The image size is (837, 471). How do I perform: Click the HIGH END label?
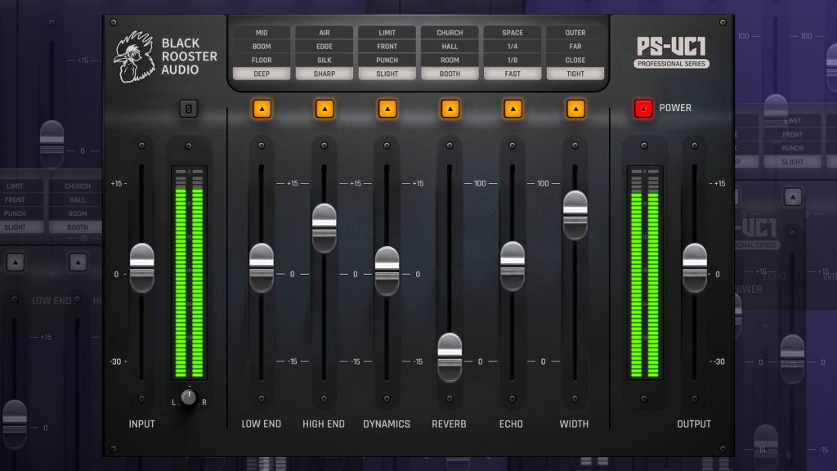point(324,424)
